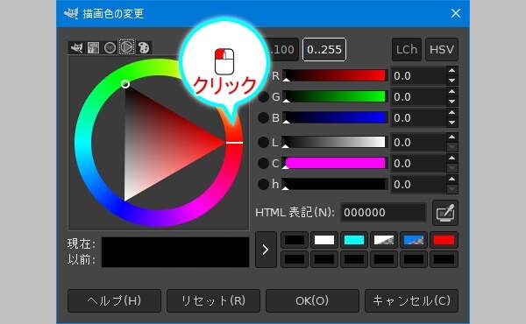526x324 pixels.
Task: Close the 描画色の変更 dialog
Action: (x=456, y=13)
